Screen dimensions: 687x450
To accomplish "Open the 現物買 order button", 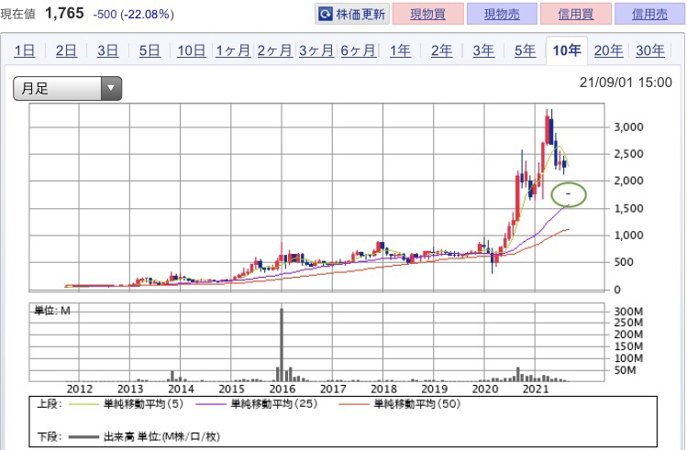I will tap(427, 14).
